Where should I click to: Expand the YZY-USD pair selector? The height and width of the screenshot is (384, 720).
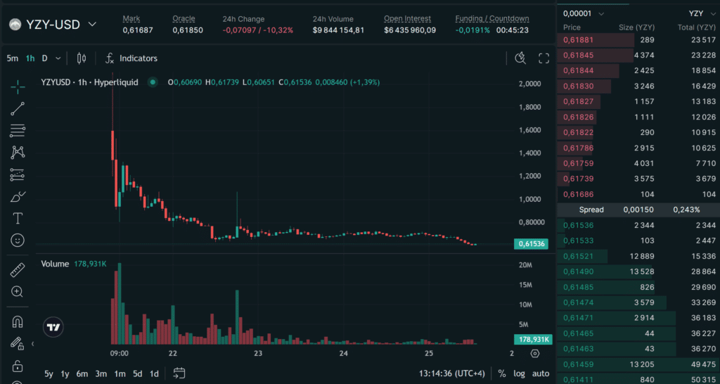[x=92, y=24]
